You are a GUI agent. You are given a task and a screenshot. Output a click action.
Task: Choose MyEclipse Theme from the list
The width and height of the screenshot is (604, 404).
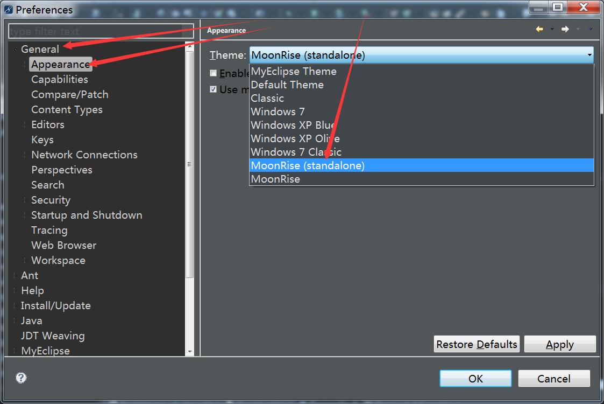click(x=422, y=72)
